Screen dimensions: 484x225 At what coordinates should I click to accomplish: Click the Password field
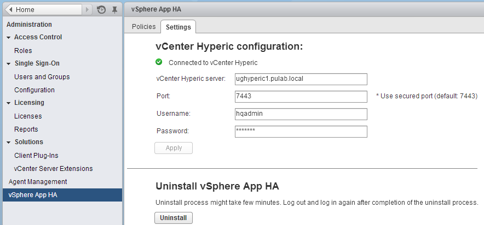[x=301, y=132]
